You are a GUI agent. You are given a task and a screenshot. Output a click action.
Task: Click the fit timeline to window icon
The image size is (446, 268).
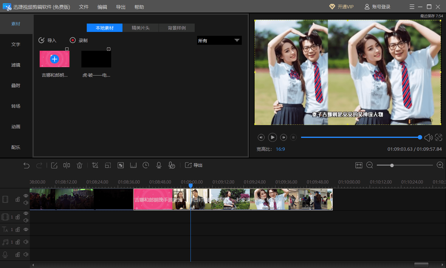[x=359, y=165]
